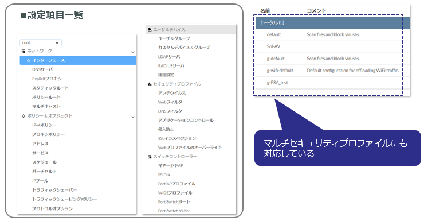The width and height of the screenshot is (424, 221).
Task: Open the IPv4ポリシー menu item
Action: [44, 125]
